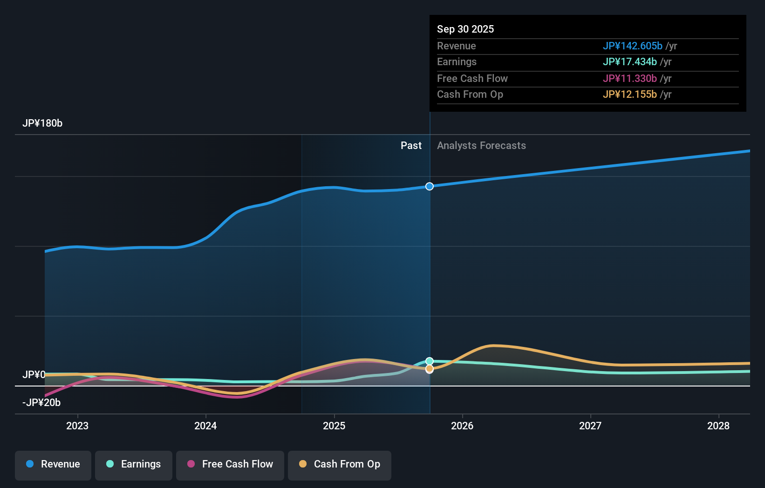Image resolution: width=765 pixels, height=488 pixels.
Task: Click the teal Earnings legend dot
Action: [109, 464]
